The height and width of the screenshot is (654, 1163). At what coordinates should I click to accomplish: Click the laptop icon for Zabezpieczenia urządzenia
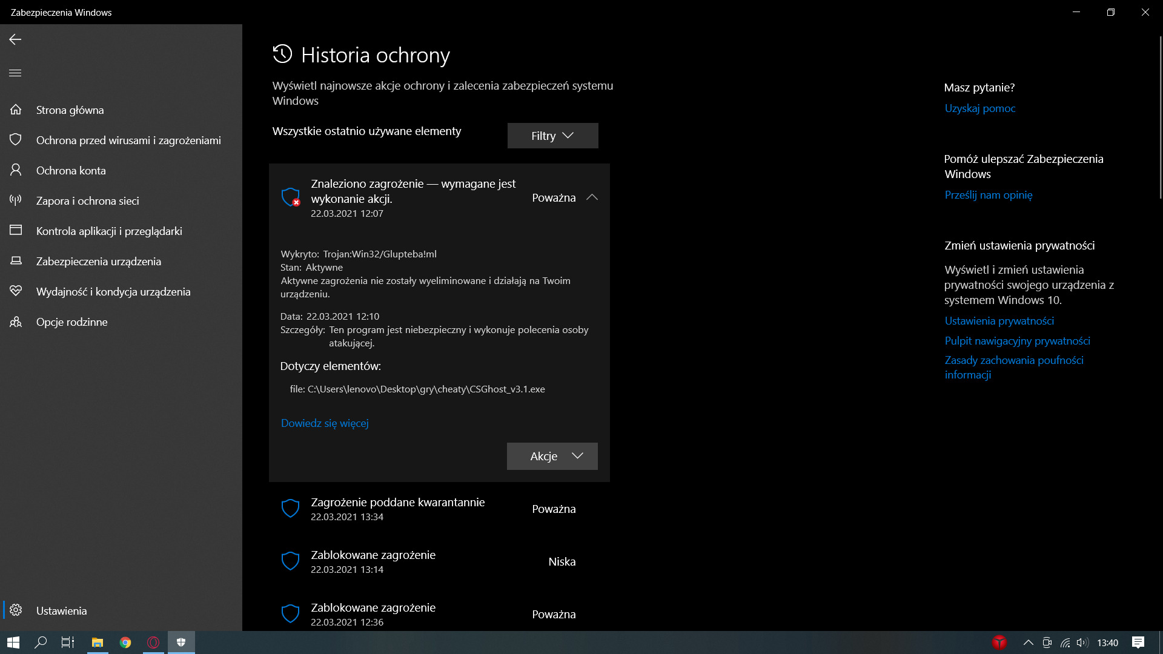[x=16, y=261]
